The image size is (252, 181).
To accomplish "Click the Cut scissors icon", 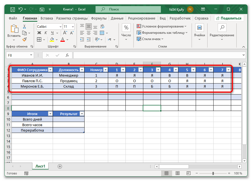I will (24, 27).
